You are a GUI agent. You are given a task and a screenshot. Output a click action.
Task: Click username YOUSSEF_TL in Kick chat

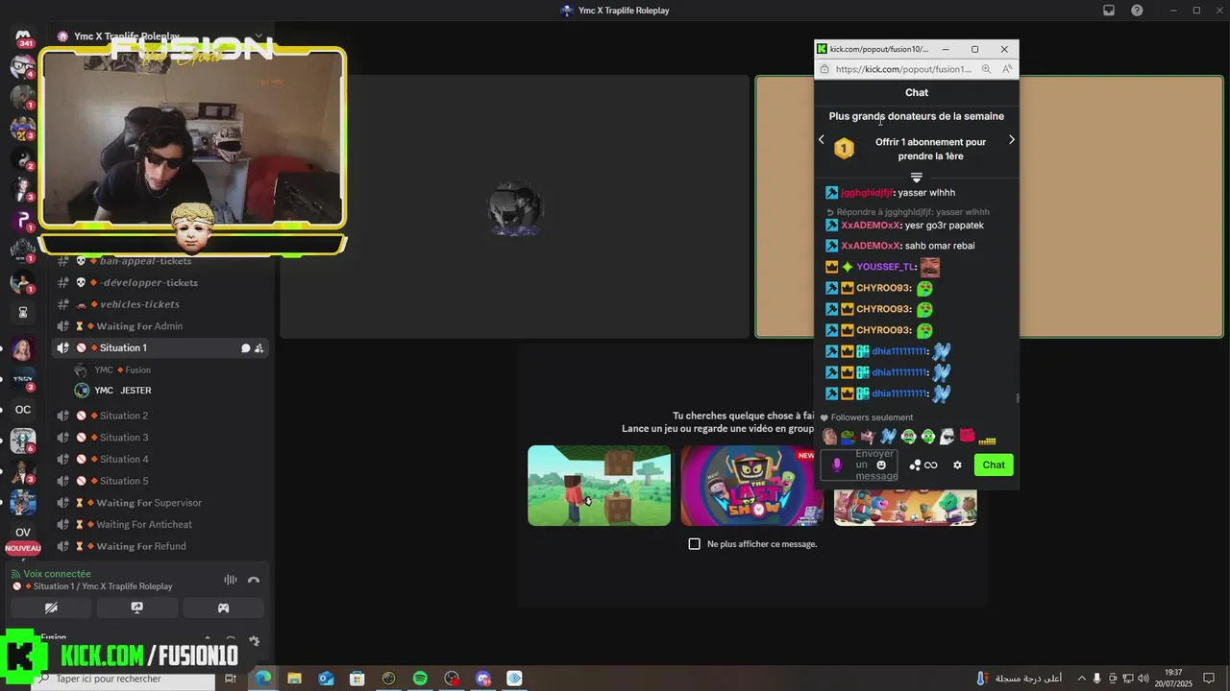pos(886,267)
